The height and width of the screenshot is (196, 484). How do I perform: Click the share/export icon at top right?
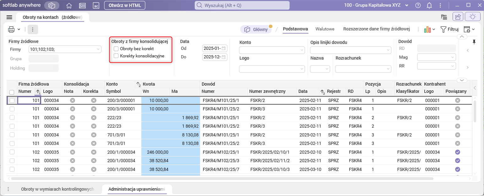tap(458, 17)
